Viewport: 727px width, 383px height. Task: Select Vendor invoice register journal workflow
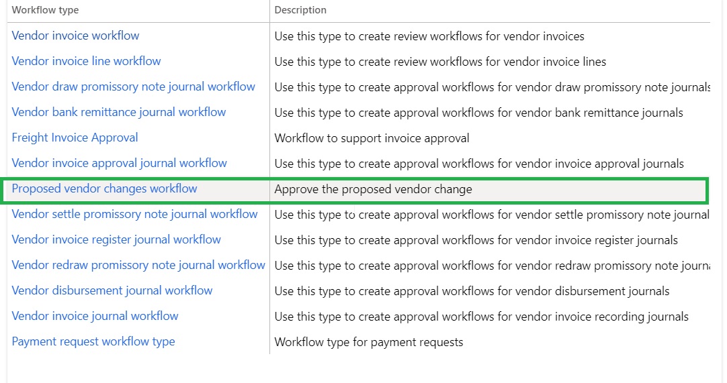[116, 239]
